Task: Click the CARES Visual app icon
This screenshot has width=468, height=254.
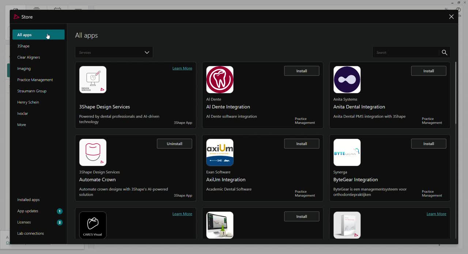Action: (x=93, y=225)
